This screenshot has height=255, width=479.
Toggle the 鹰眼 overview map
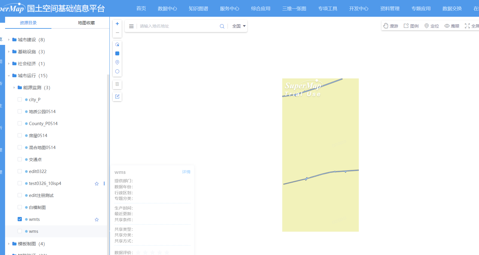tap(452, 26)
